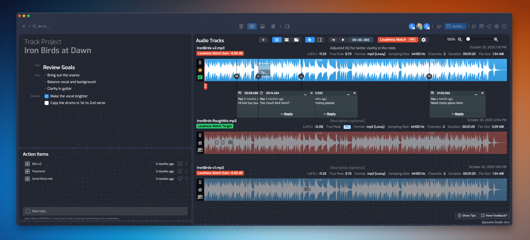Check the Copy the drums task

coord(47,103)
